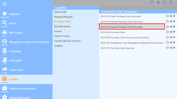Select Purchase Order in the Logistics menu
The image size is (177, 99).
pos(62,22)
